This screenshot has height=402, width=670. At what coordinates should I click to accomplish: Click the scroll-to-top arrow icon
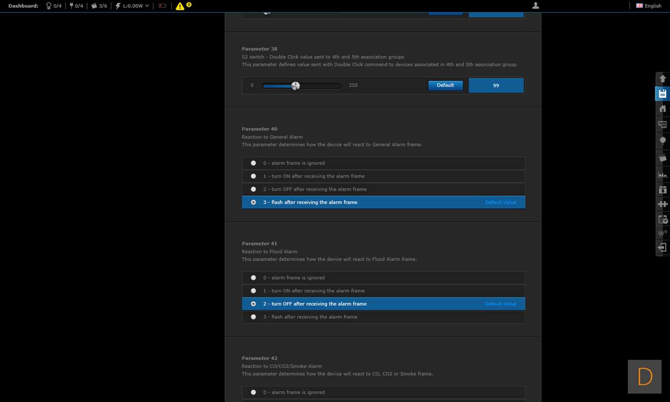(x=663, y=79)
